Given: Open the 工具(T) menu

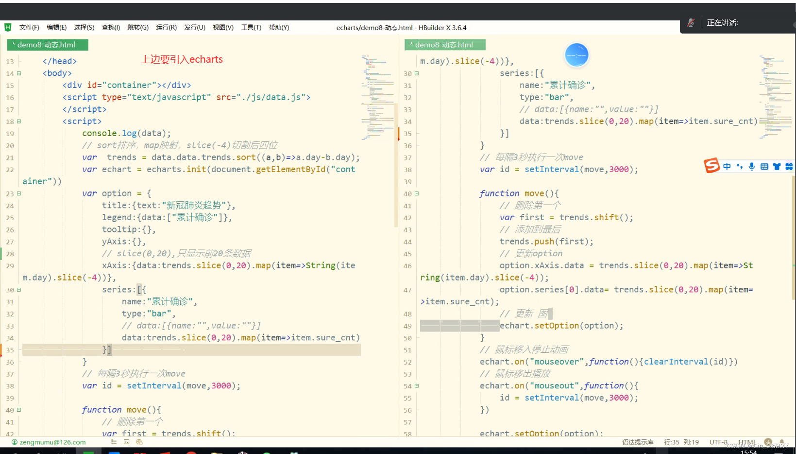Looking at the screenshot, I should 251,27.
